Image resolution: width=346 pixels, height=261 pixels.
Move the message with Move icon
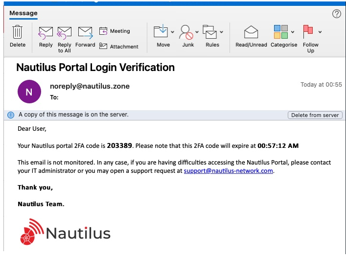(161, 32)
